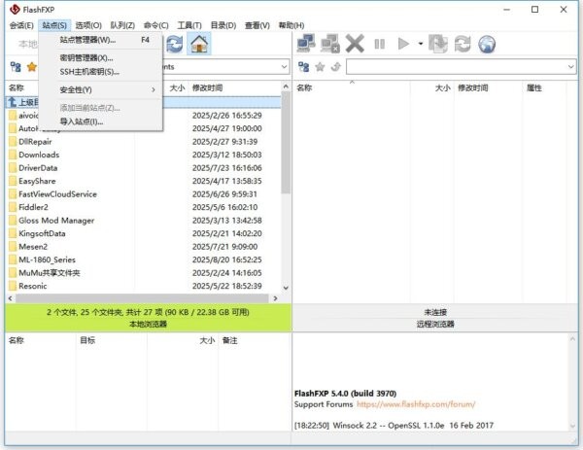This screenshot has width=583, height=450.
Task: Open the 队列(Z) menu
Action: pyautogui.click(x=122, y=25)
